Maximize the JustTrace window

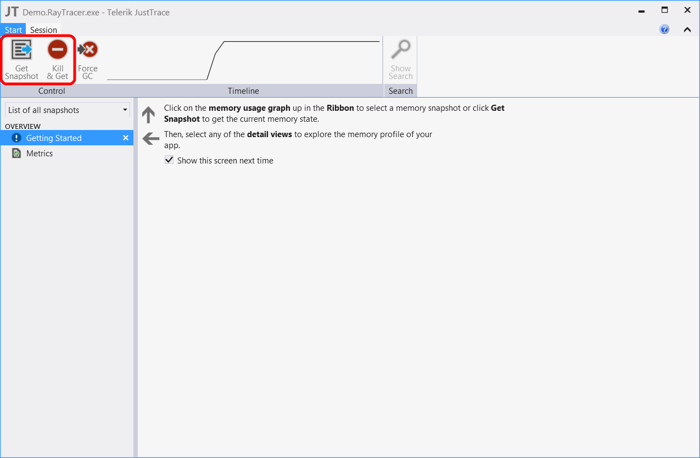click(664, 10)
